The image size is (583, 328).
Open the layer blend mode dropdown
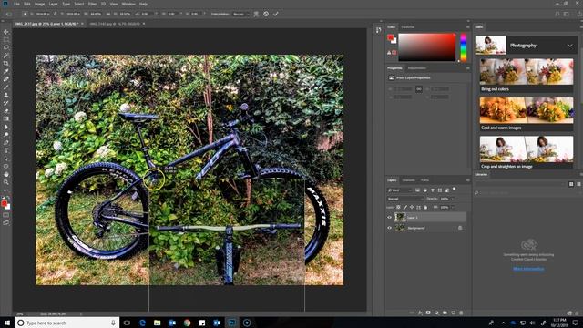click(x=405, y=199)
